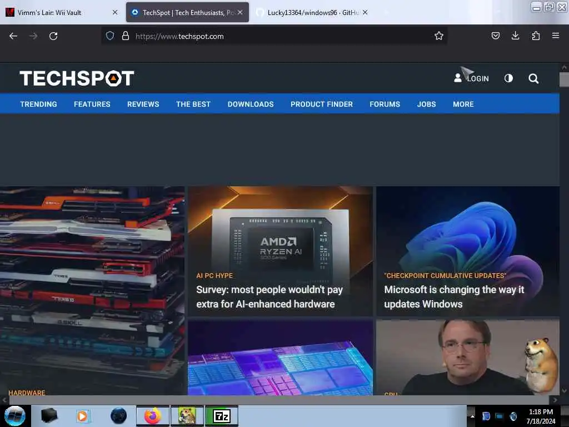Open the Save to Pocket icon
Viewport: 569px width, 427px height.
(x=495, y=36)
